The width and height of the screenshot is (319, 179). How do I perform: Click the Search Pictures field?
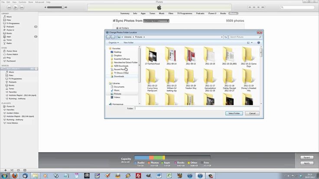(x=245, y=37)
